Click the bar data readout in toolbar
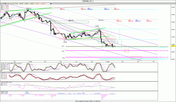The width and height of the screenshot is (176, 102). 28,4
